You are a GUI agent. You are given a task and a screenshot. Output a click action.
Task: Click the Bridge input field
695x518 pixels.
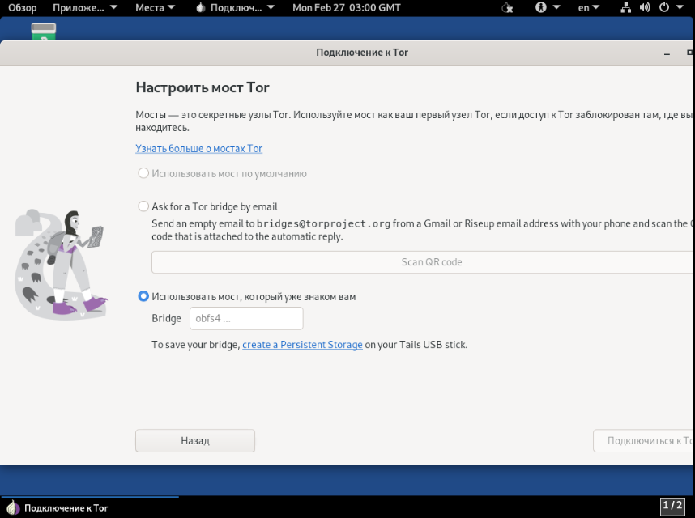click(x=246, y=318)
